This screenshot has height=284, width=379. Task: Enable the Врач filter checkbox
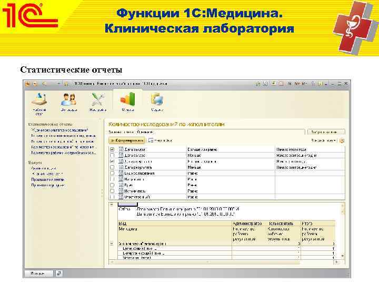[112, 185]
